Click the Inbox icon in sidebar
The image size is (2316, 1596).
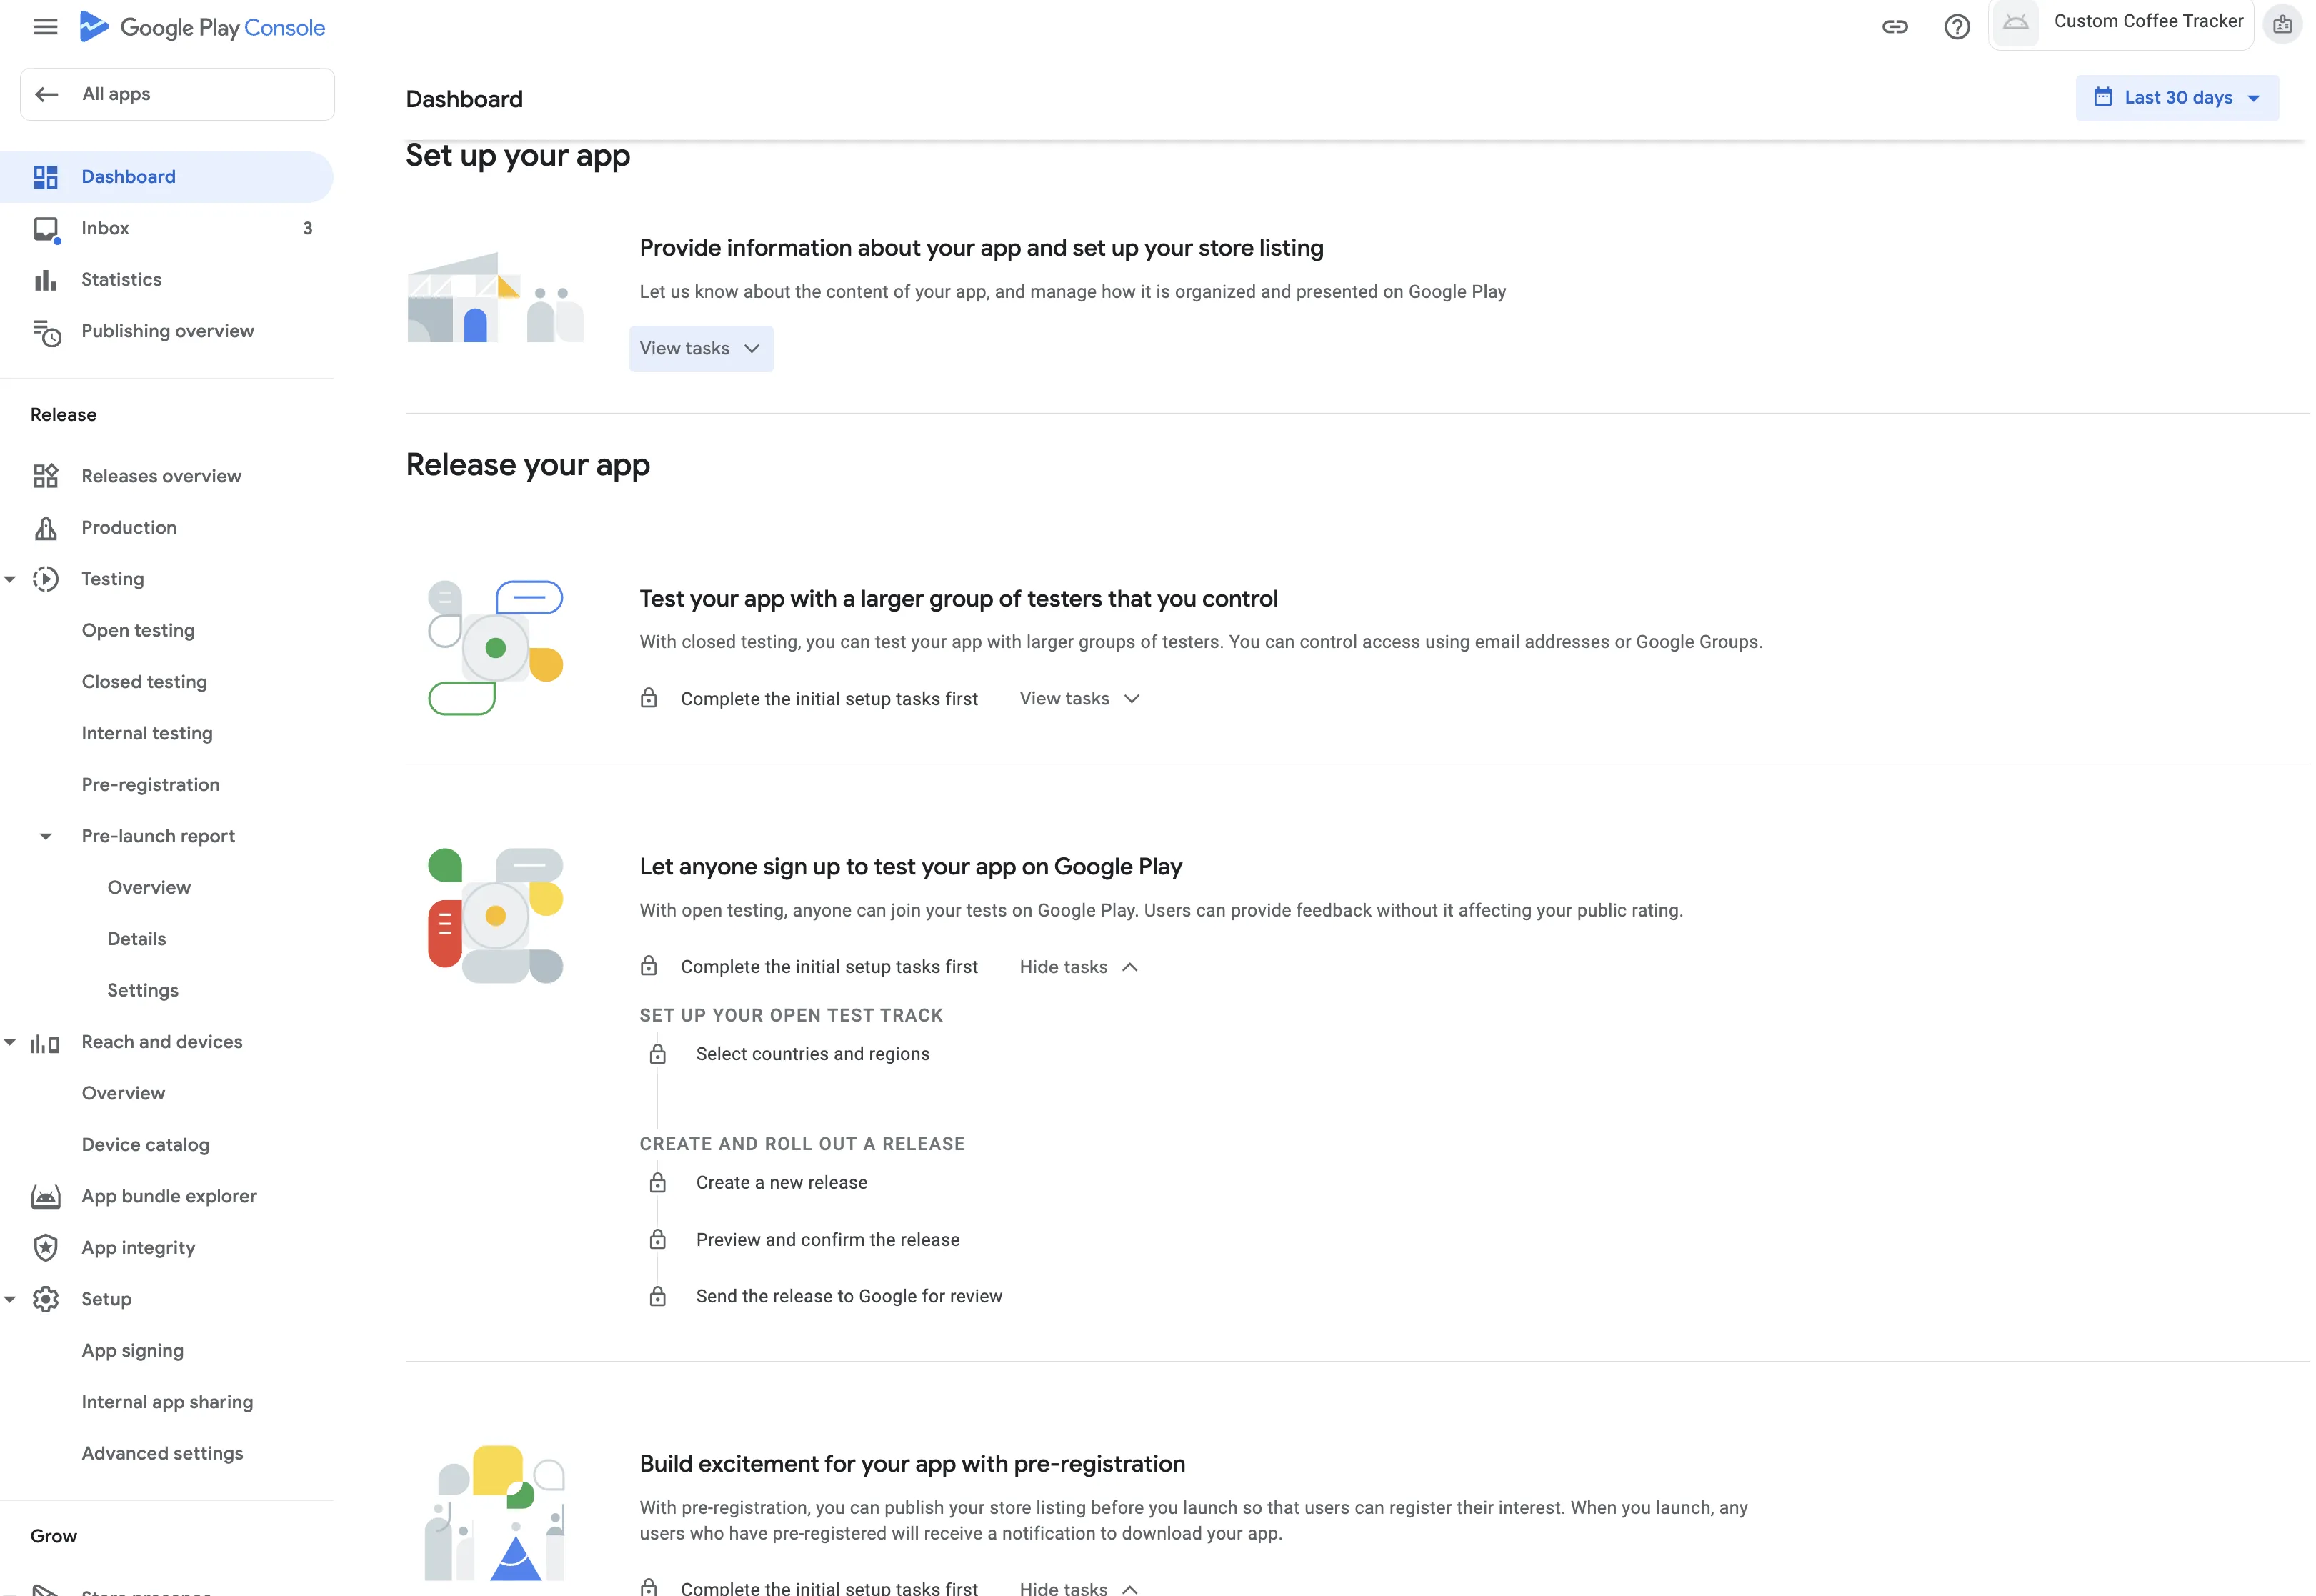46,229
